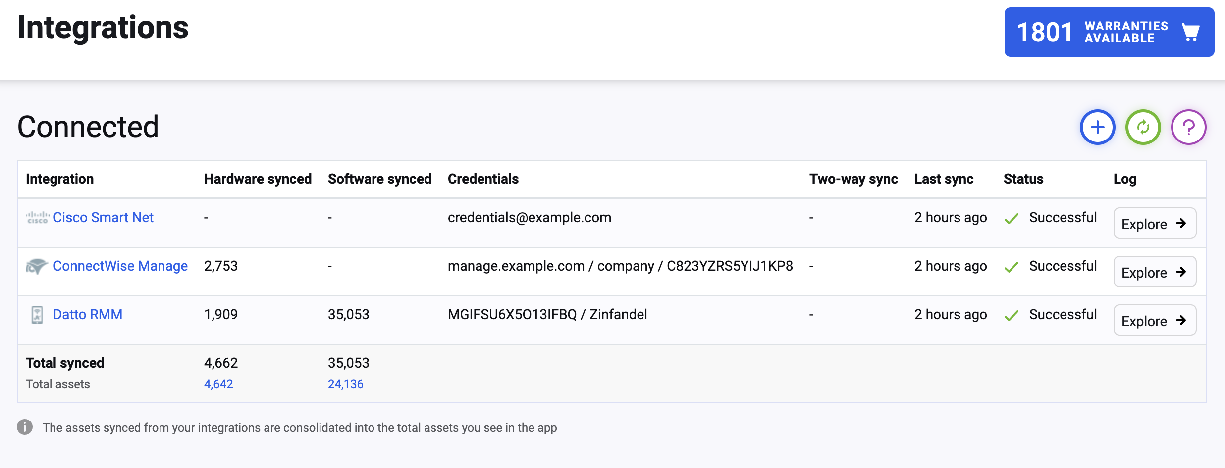Click the Log column header

(x=1125, y=179)
